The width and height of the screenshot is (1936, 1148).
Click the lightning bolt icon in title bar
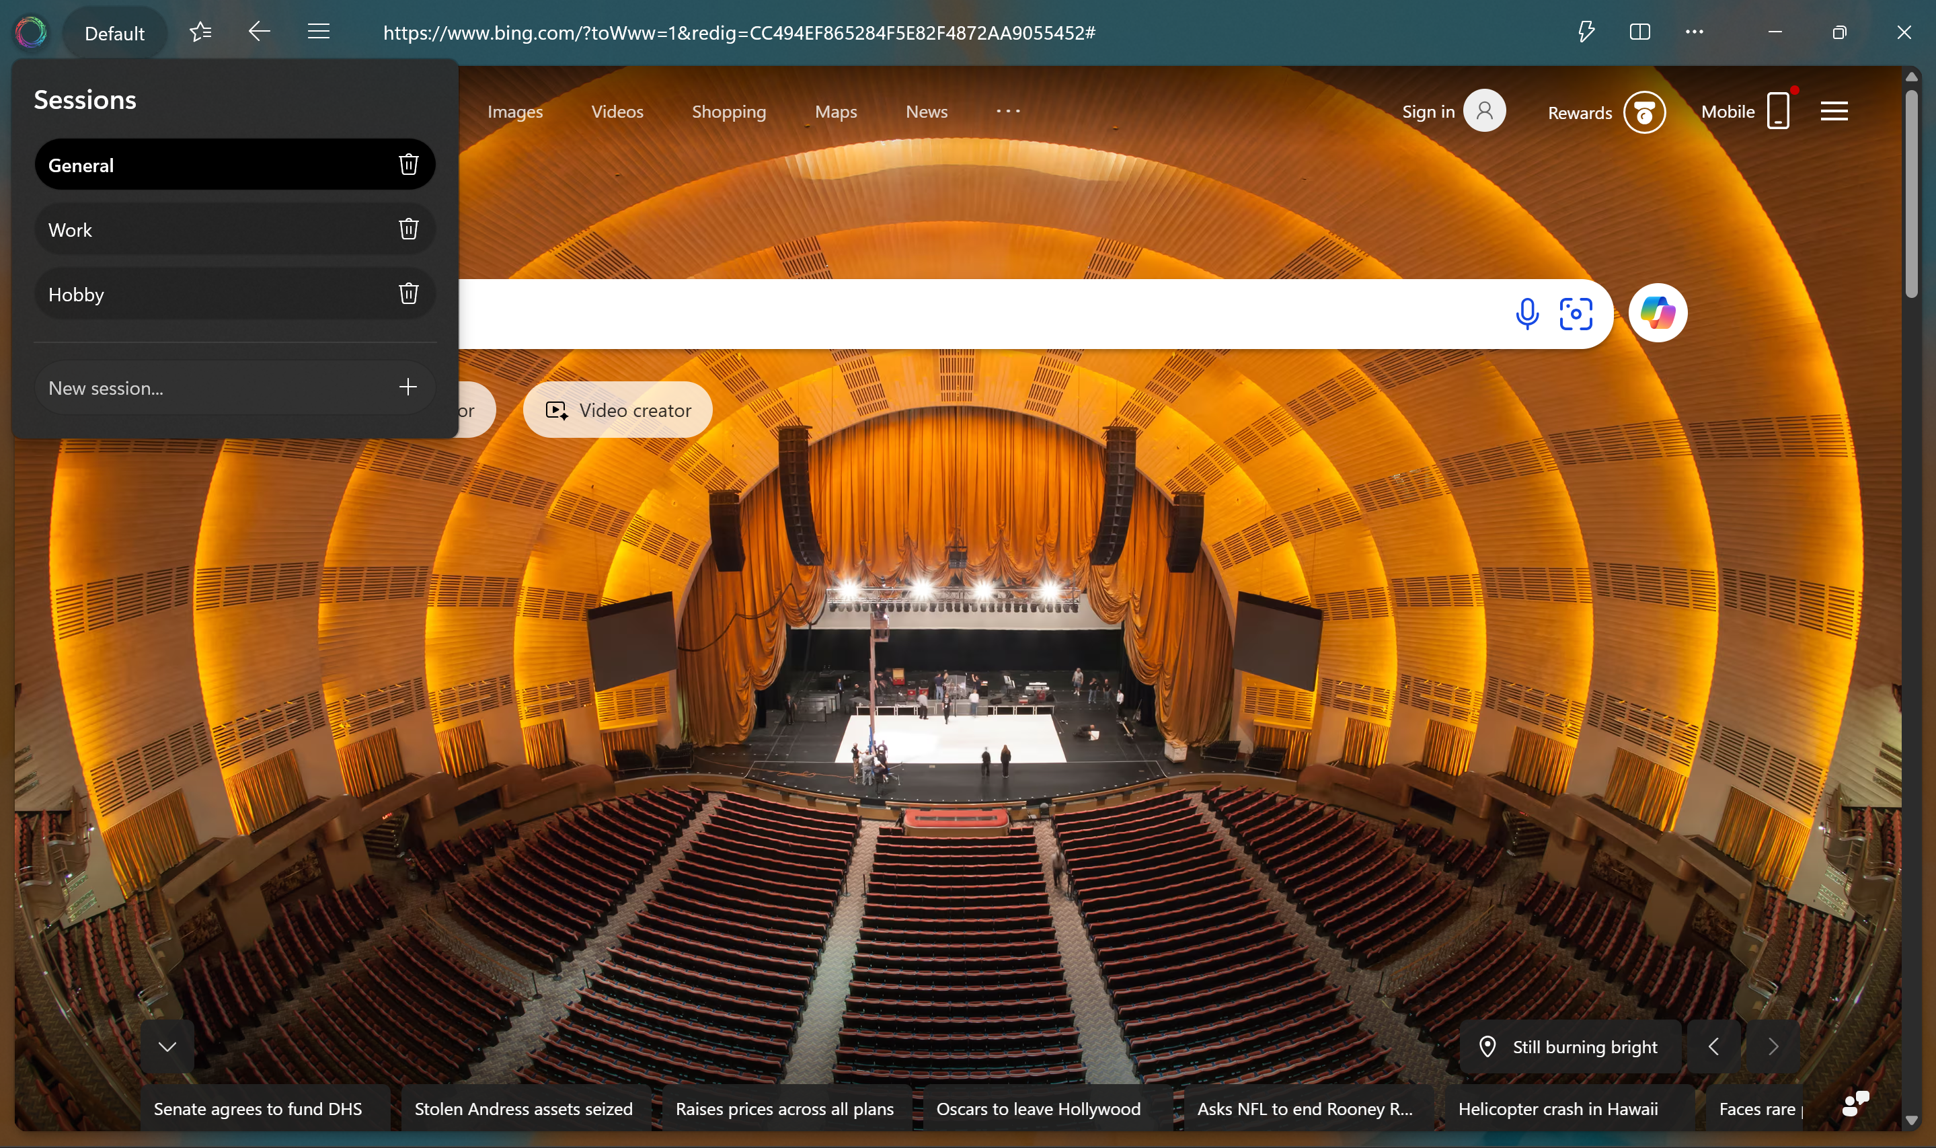[x=1586, y=32]
